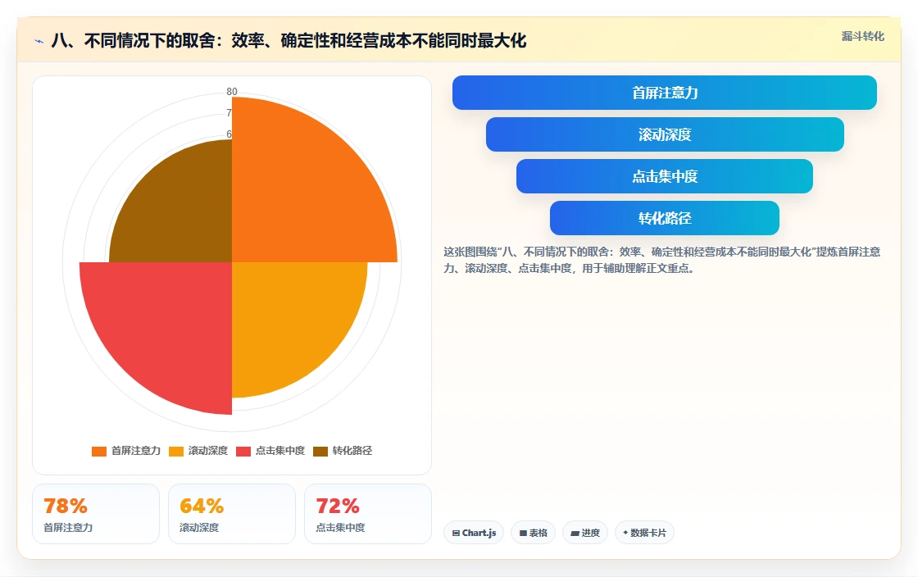Select the 滚动深度 funnel bar
Viewport: 918px width, 577px height.
pos(665,134)
